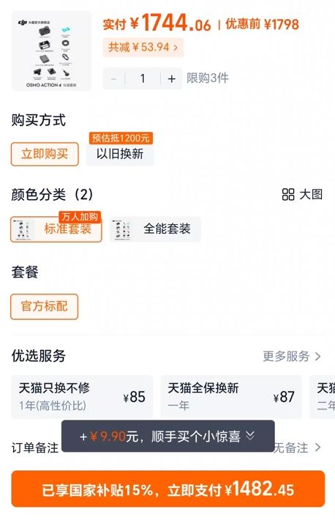The width and height of the screenshot is (335, 520).
Task: Select the 官方标配 package
Action: tap(45, 306)
